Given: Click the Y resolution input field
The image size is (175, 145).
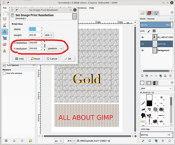Looking at the screenshot, I should click(34, 48).
